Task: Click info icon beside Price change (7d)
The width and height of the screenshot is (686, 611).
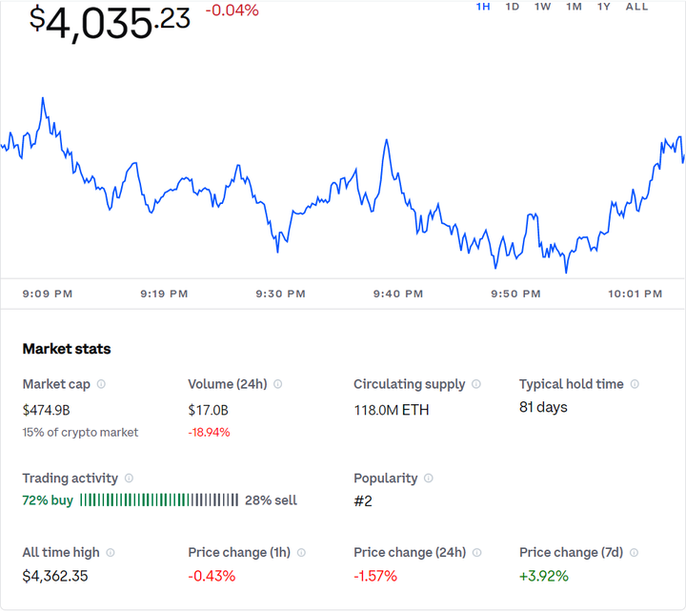Action: coord(634,553)
